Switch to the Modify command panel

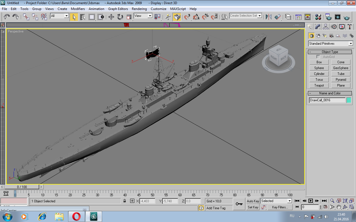(318, 27)
